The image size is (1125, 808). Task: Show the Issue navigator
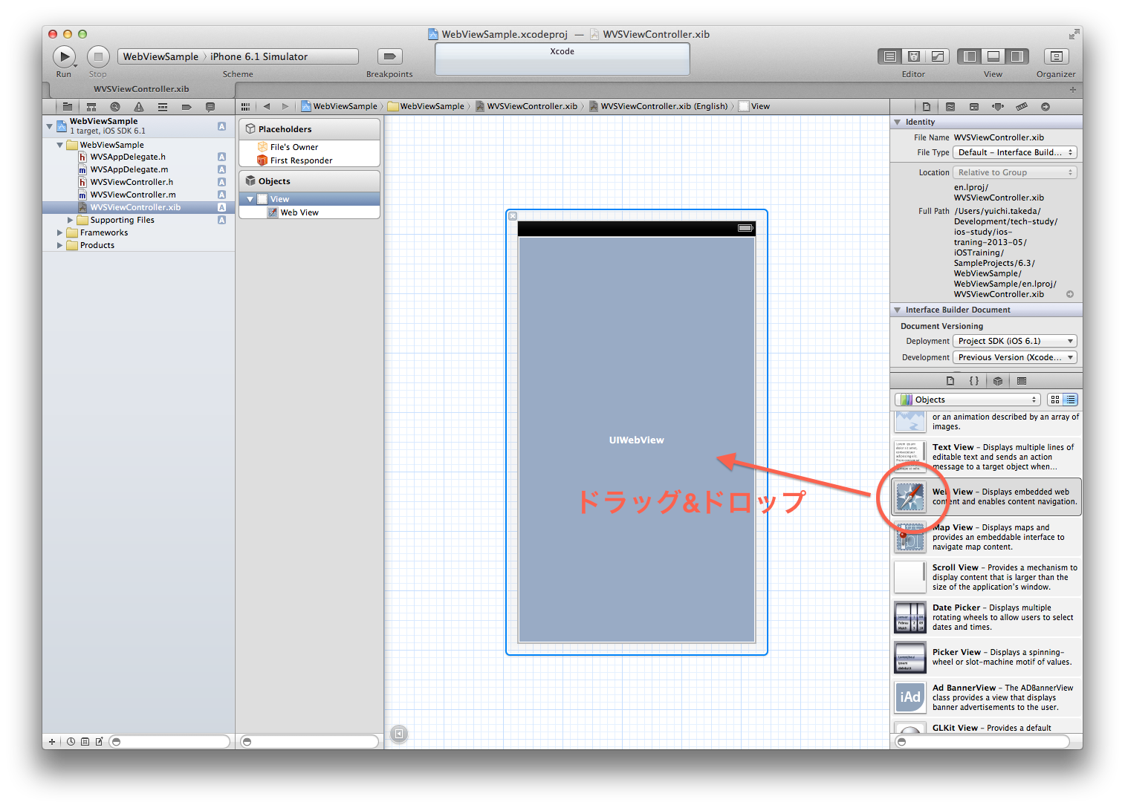[x=139, y=107]
